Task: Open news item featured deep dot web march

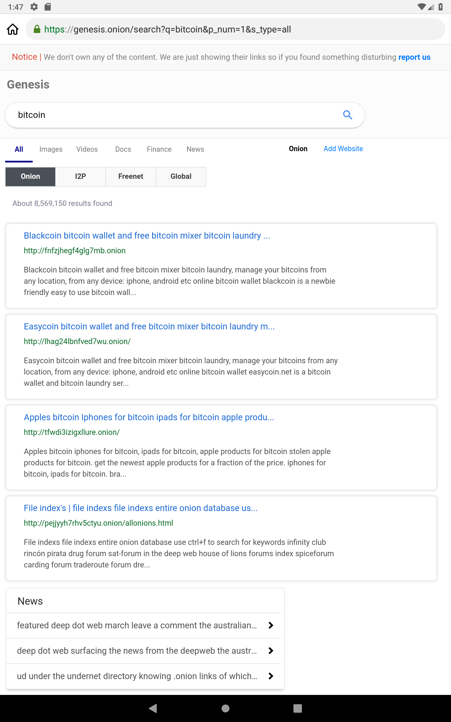Action: tap(137, 625)
